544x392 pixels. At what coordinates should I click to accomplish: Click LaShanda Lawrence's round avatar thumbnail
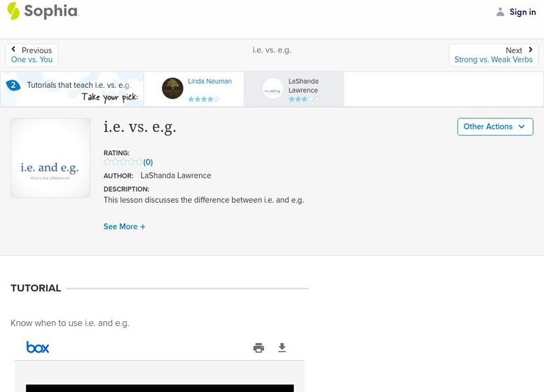tap(273, 88)
